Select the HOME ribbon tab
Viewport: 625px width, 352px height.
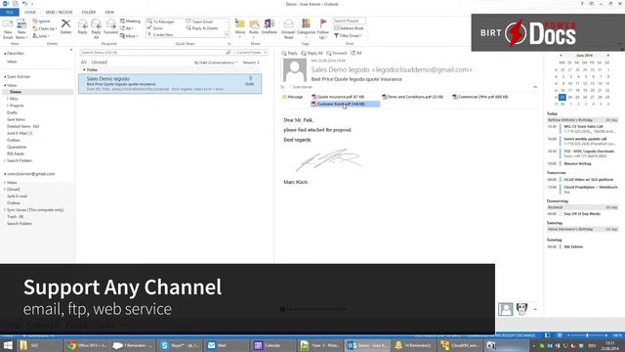(30, 13)
